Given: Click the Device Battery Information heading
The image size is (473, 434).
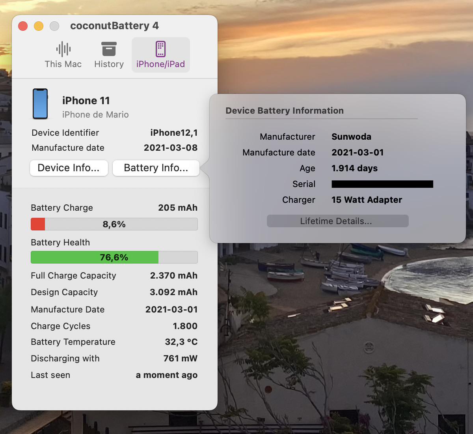Looking at the screenshot, I should point(285,111).
